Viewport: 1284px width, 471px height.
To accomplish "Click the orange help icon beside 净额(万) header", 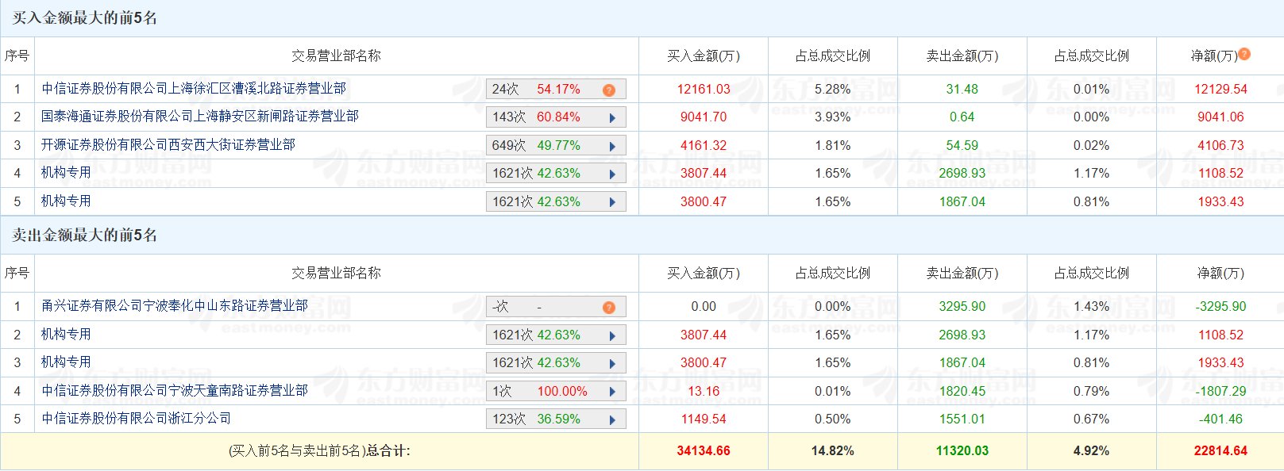I will tap(1244, 54).
